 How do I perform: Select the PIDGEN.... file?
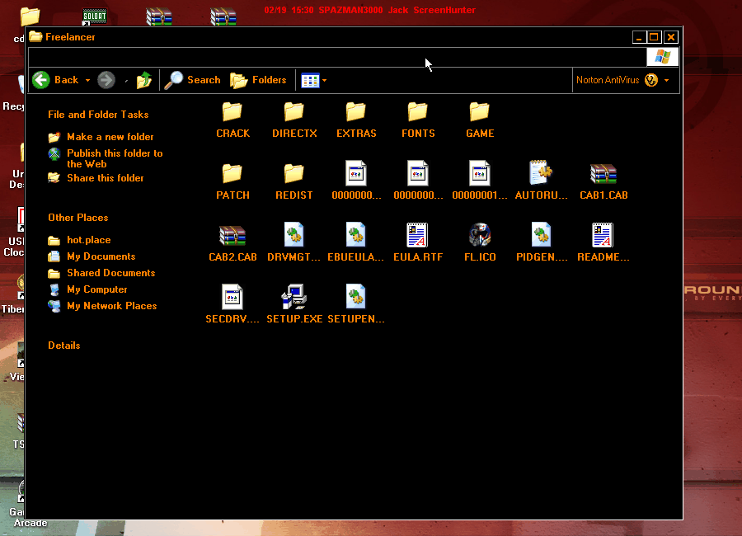pos(542,243)
